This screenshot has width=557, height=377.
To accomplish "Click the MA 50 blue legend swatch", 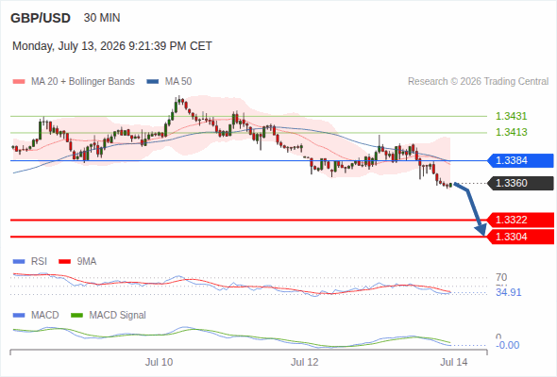I will (153, 82).
